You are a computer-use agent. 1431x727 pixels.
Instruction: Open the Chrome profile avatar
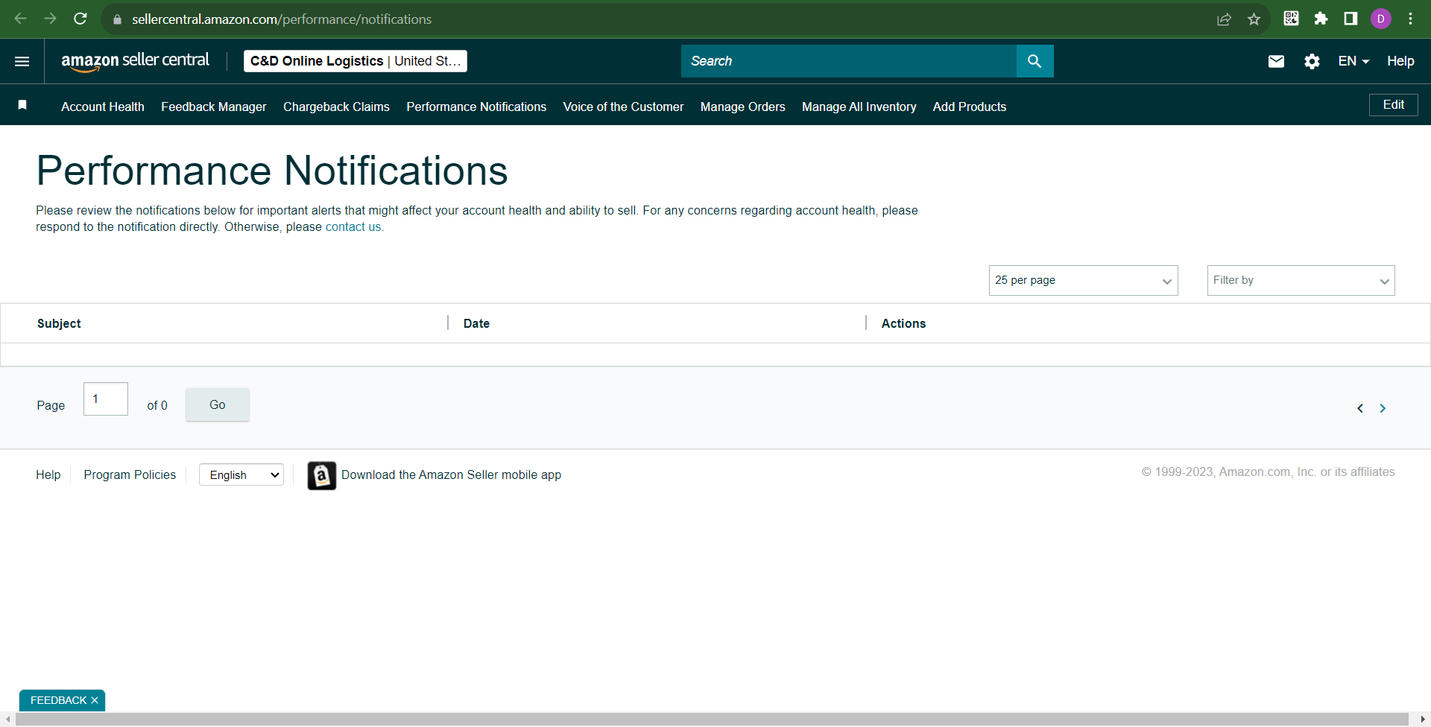coord(1381,19)
